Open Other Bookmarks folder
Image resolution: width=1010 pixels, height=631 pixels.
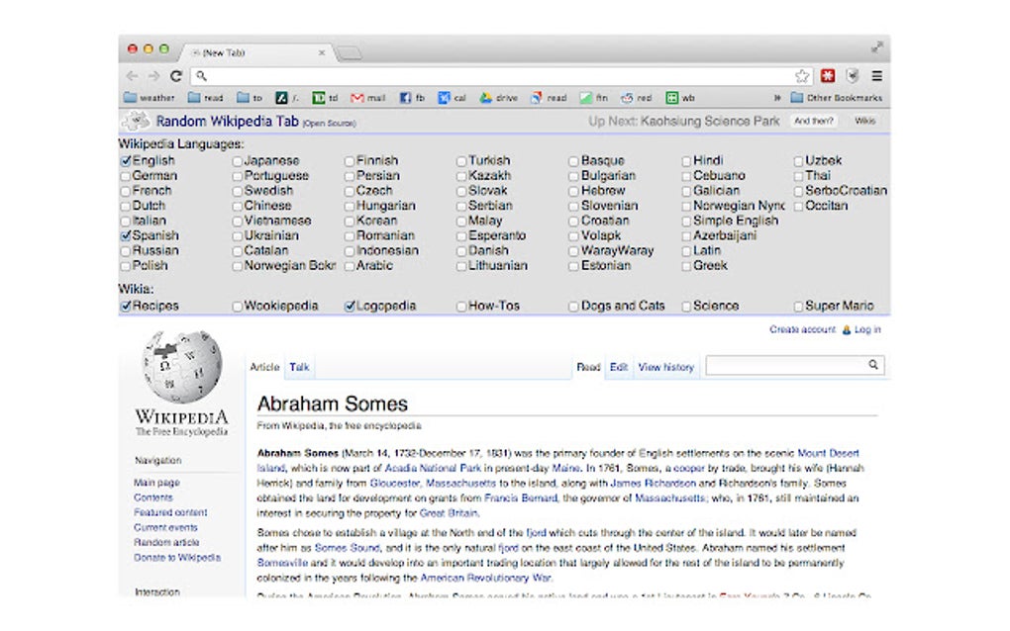837,98
